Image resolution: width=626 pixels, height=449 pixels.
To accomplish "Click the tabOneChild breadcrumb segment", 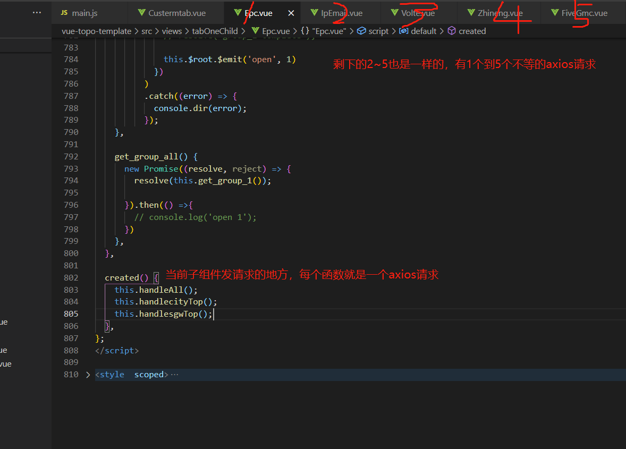I will pyautogui.click(x=215, y=31).
